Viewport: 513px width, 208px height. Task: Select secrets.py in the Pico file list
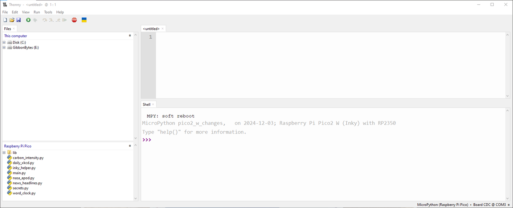[21, 188]
